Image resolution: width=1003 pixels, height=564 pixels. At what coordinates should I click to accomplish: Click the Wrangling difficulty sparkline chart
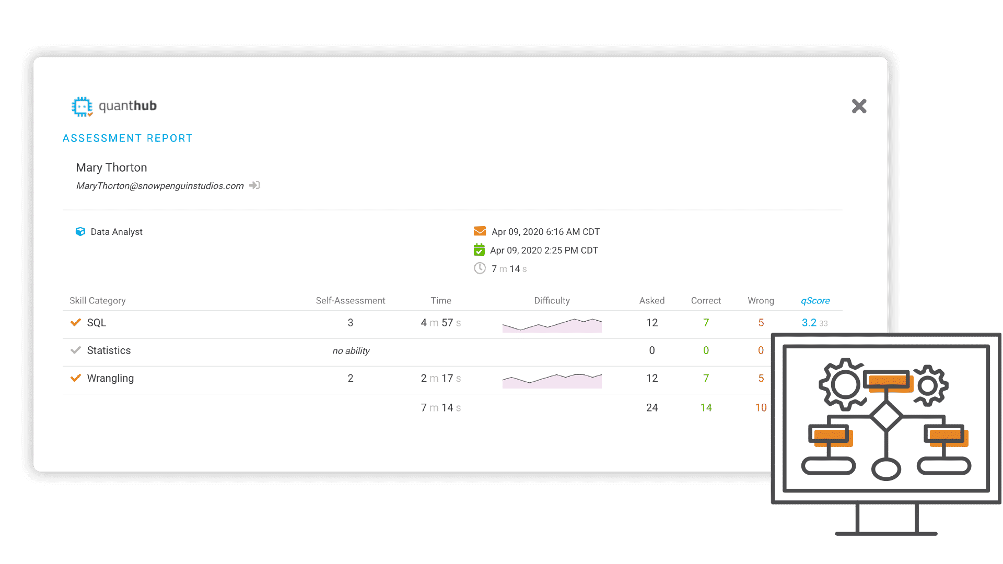tap(552, 378)
